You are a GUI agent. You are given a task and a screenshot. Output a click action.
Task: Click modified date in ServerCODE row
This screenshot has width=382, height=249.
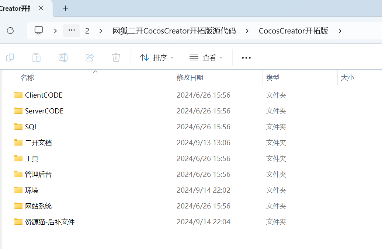point(204,111)
